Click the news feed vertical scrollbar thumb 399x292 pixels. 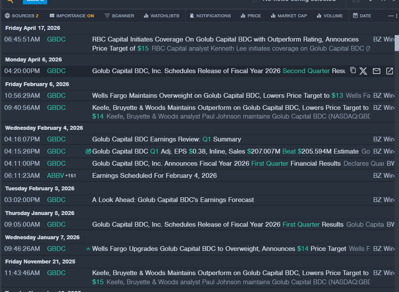point(397,43)
